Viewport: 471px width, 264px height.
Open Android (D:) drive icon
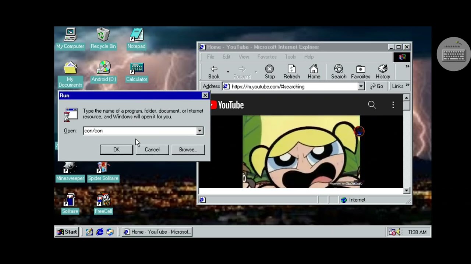pyautogui.click(x=103, y=71)
